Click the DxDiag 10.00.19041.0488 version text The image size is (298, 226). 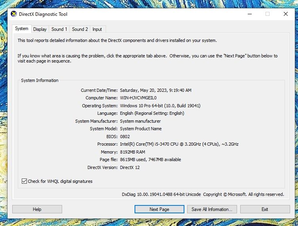tap(161, 194)
